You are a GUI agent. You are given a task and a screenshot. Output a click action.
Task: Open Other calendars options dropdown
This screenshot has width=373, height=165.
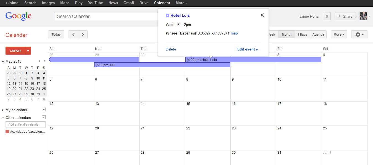point(43,117)
